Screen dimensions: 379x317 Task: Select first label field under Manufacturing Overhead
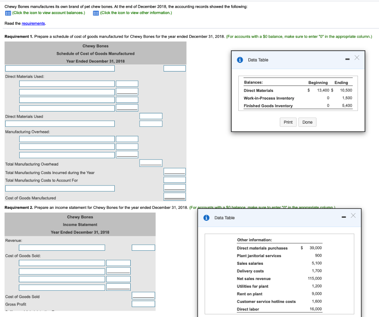[x=67, y=139]
